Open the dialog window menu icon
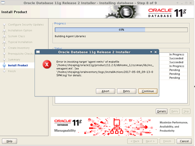This screenshot has height=146, width=195. pos(38,52)
